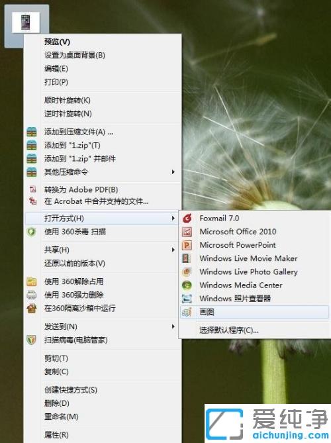Viewport: 331px width, 443px height.
Task: Rotate image with 顺时针旋转(K)
Action: coord(68,100)
